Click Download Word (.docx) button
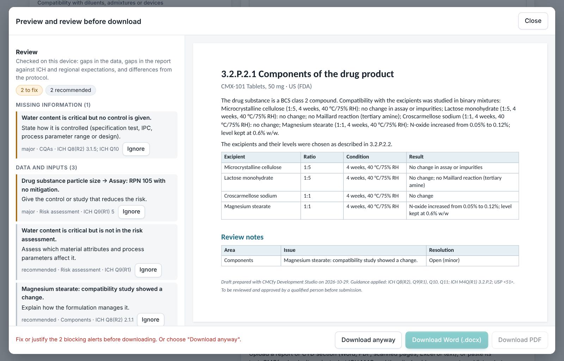 coord(447,340)
